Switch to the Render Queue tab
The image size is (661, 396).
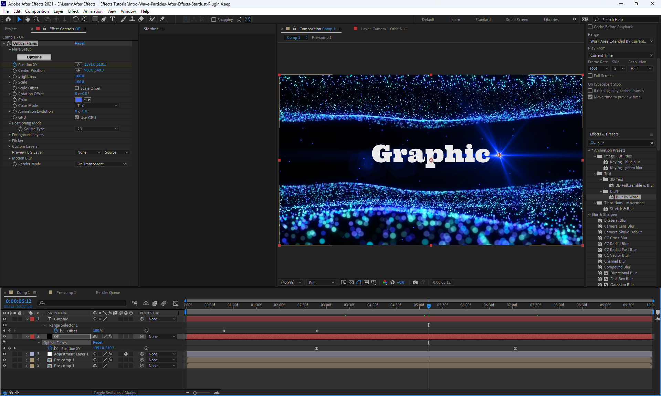coord(108,293)
